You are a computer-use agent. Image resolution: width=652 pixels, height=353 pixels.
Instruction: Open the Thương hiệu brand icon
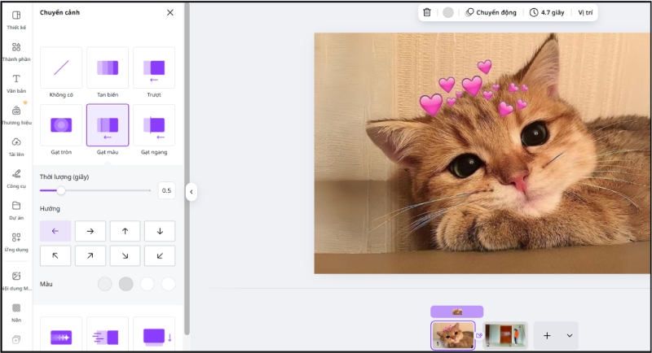coord(16,111)
